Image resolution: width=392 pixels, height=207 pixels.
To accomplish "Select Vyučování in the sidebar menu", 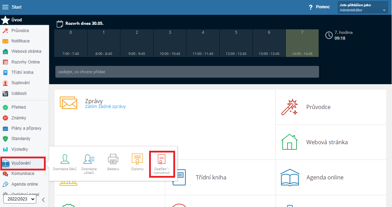I will click(x=23, y=163).
